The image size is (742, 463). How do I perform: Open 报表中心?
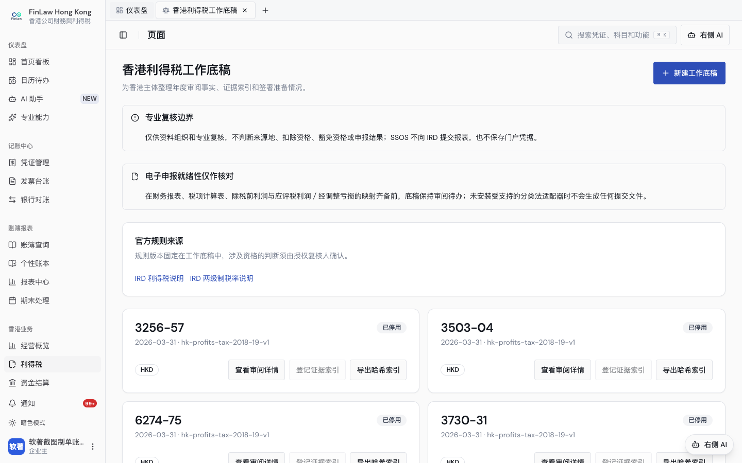coord(53,282)
